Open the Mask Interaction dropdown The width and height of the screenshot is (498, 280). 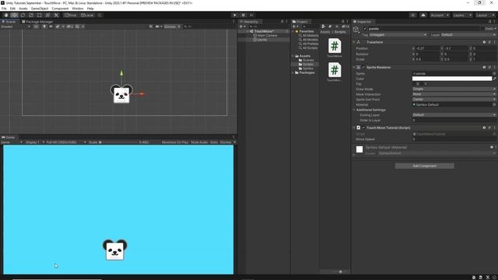[454, 94]
